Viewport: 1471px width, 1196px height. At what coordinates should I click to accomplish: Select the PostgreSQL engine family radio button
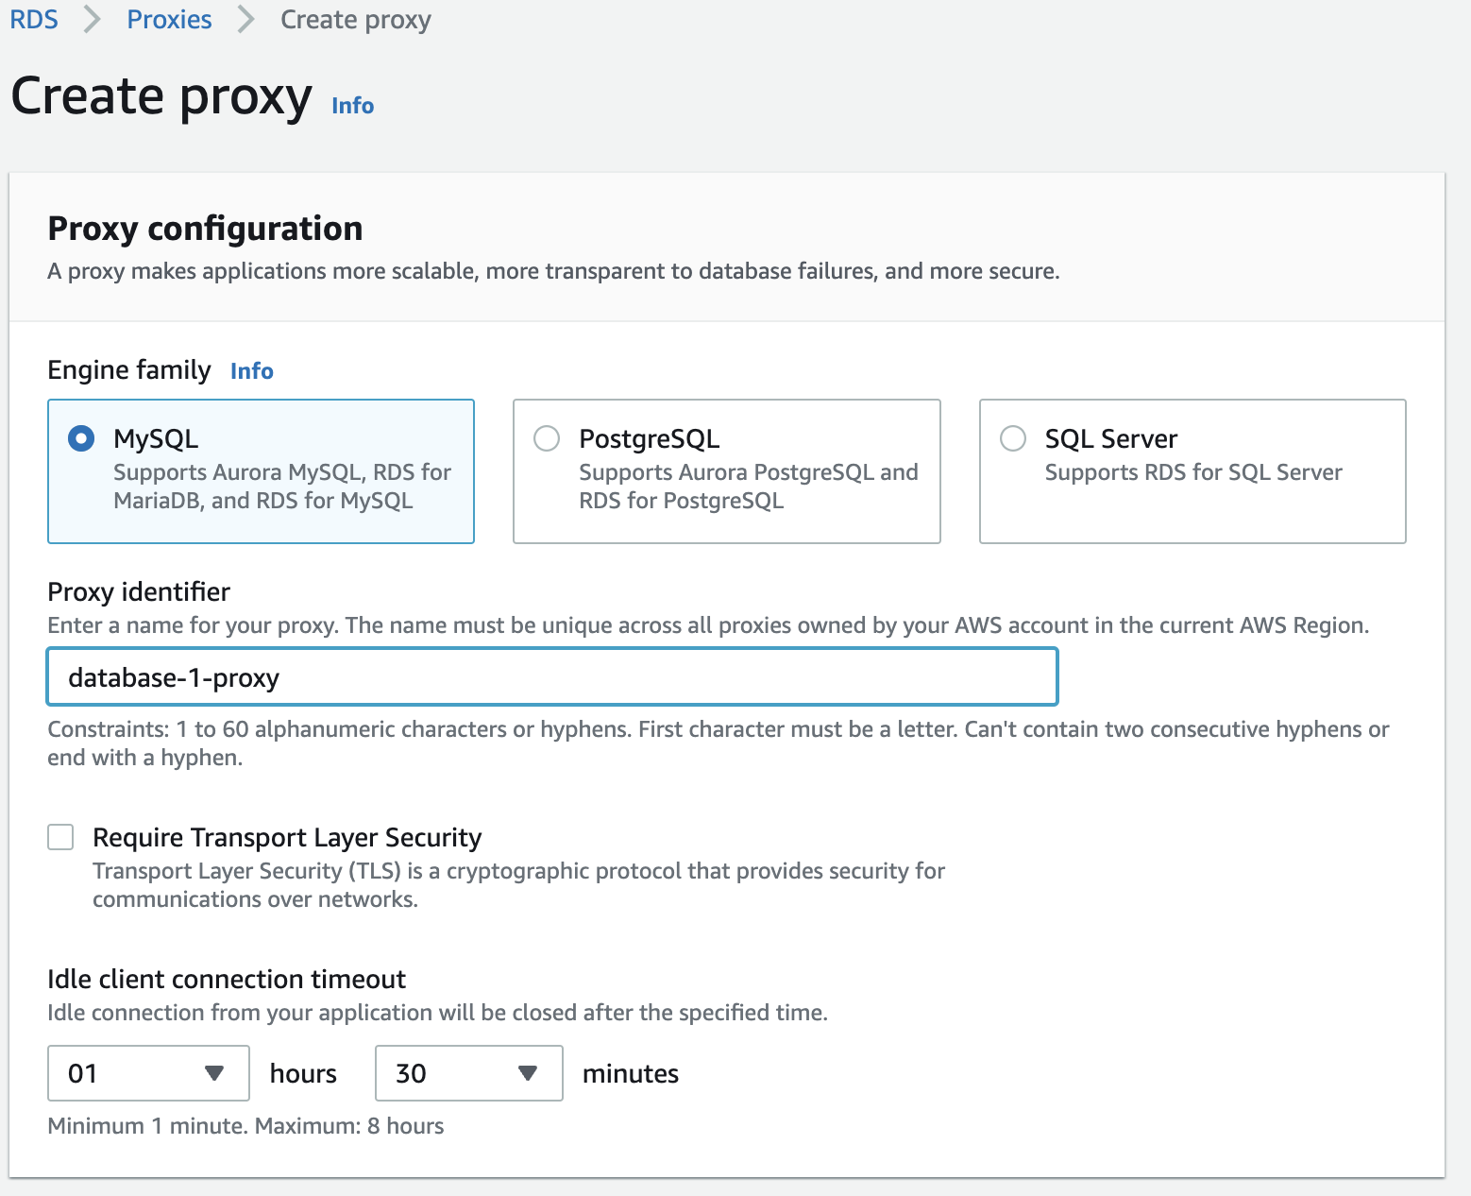tap(547, 438)
